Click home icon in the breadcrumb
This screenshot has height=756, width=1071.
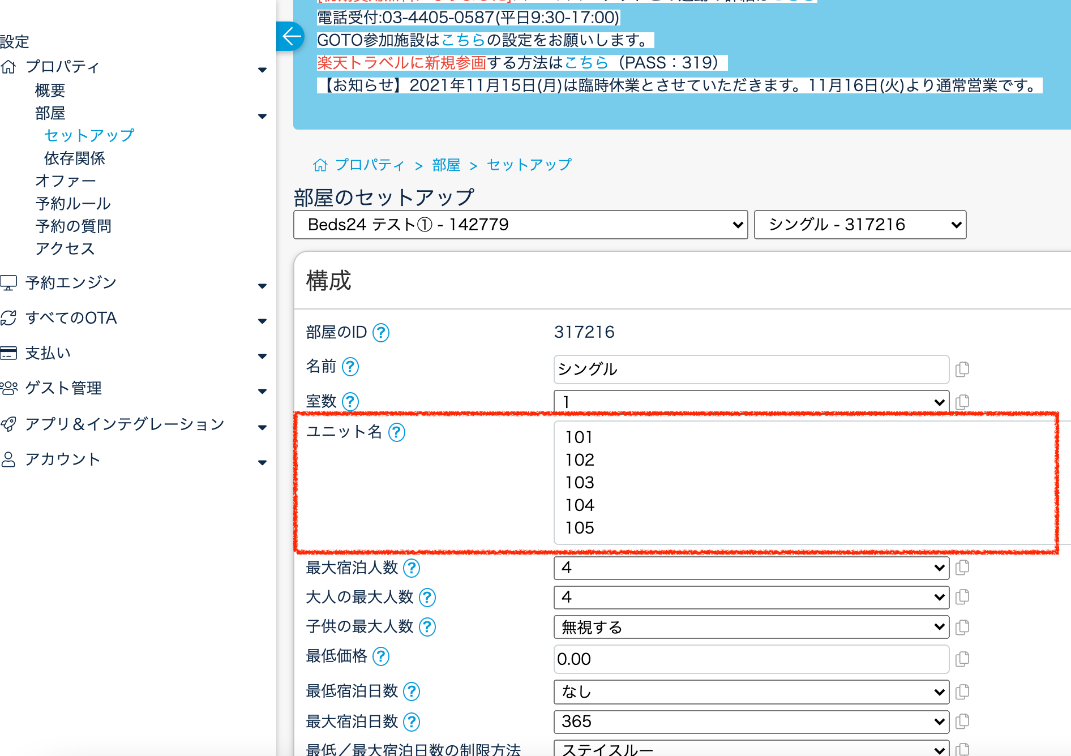pos(320,165)
